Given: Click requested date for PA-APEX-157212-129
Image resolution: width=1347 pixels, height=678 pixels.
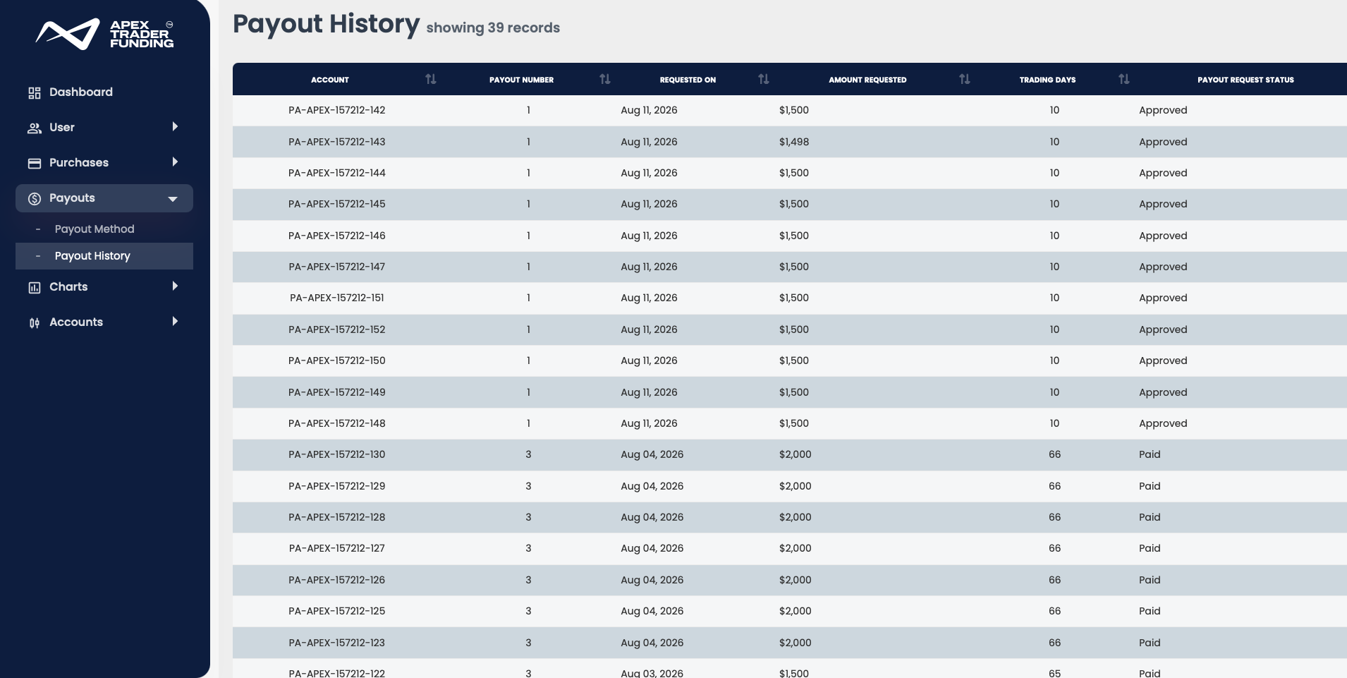Looking at the screenshot, I should click(652, 486).
